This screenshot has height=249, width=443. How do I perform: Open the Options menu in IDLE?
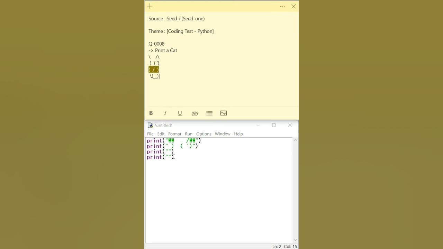pos(204,134)
